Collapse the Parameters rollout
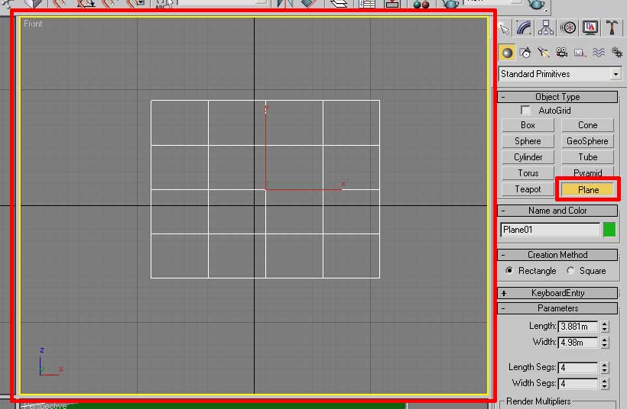This screenshot has width=627, height=409. 557,308
